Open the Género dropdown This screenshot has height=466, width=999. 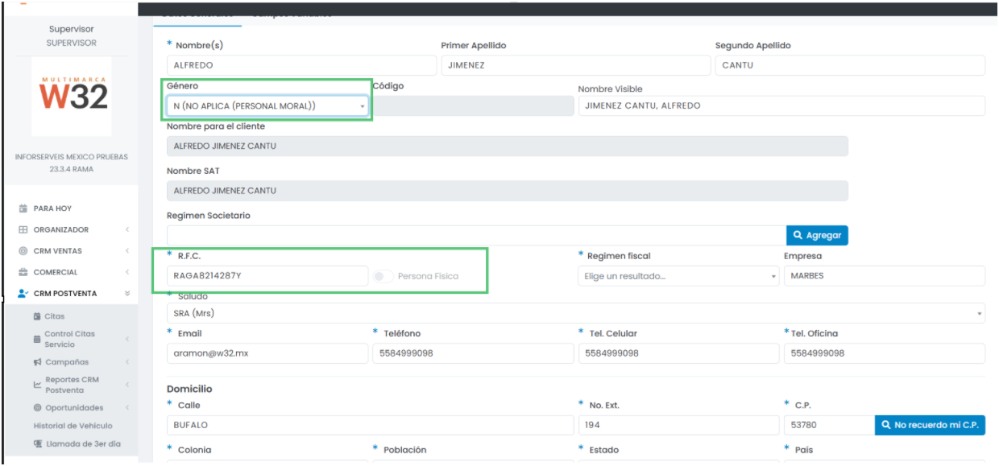[x=267, y=106]
